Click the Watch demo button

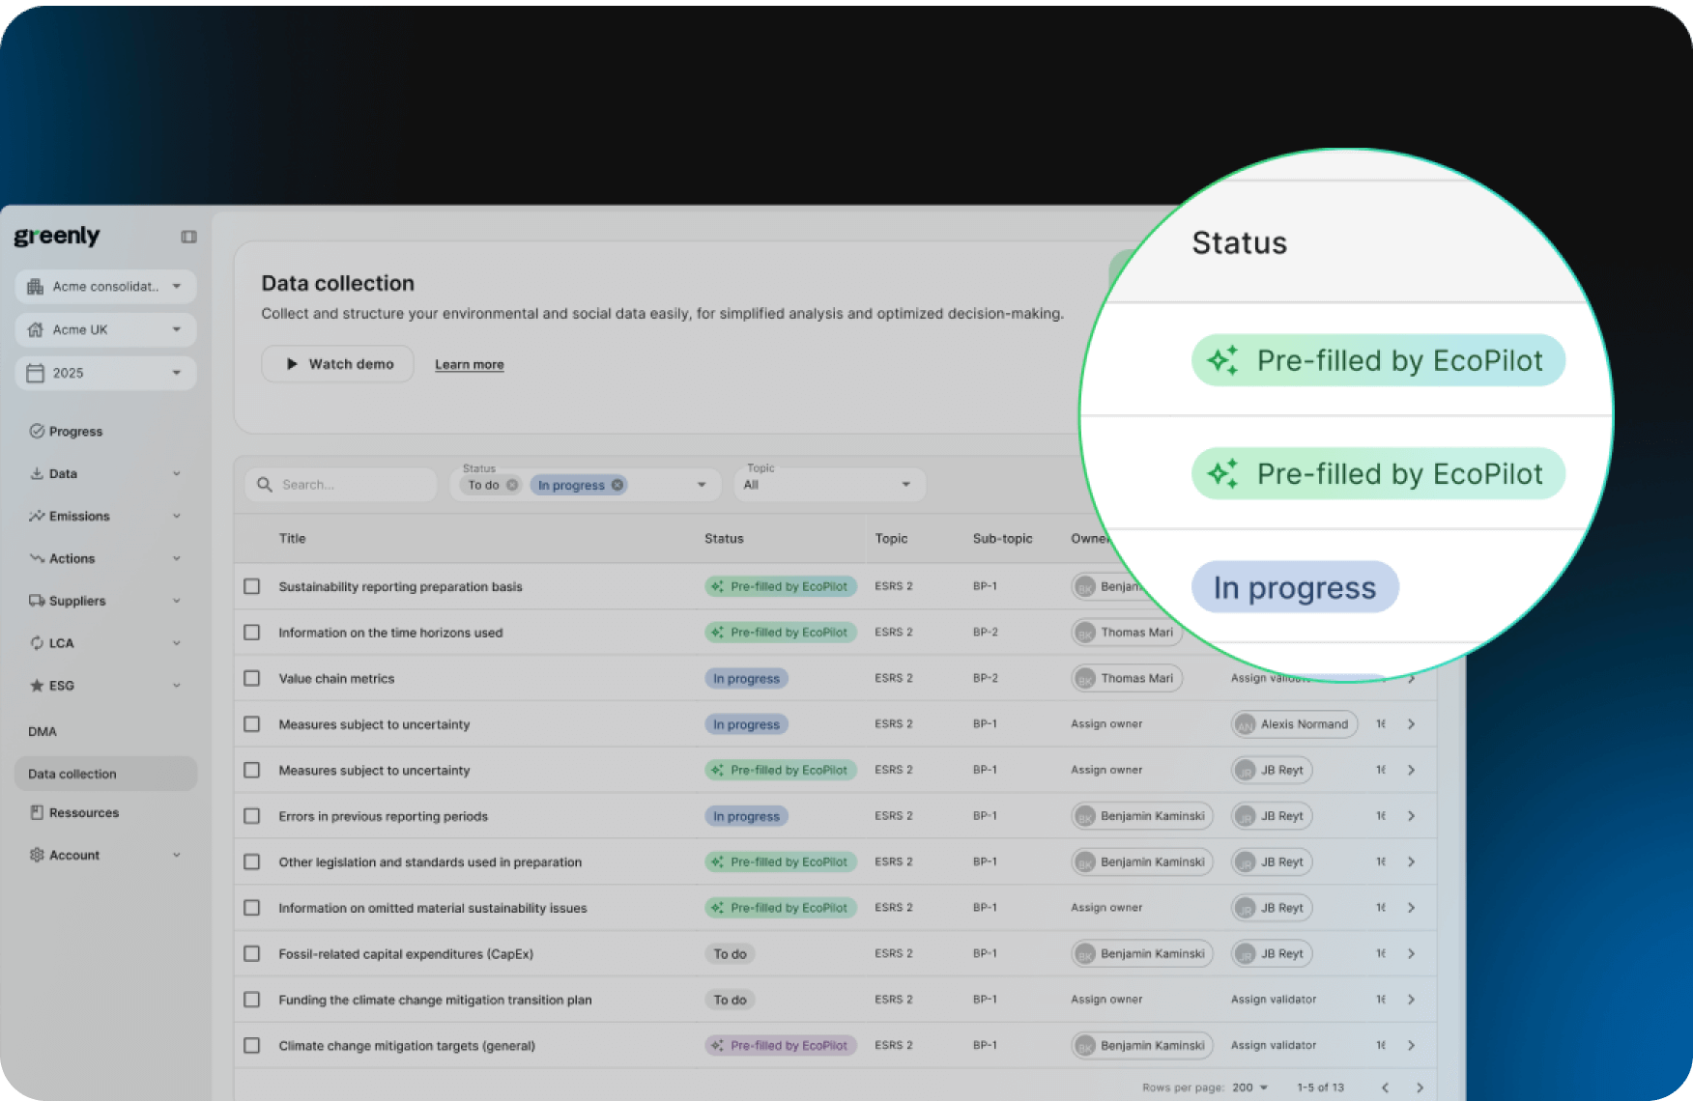[x=337, y=364]
